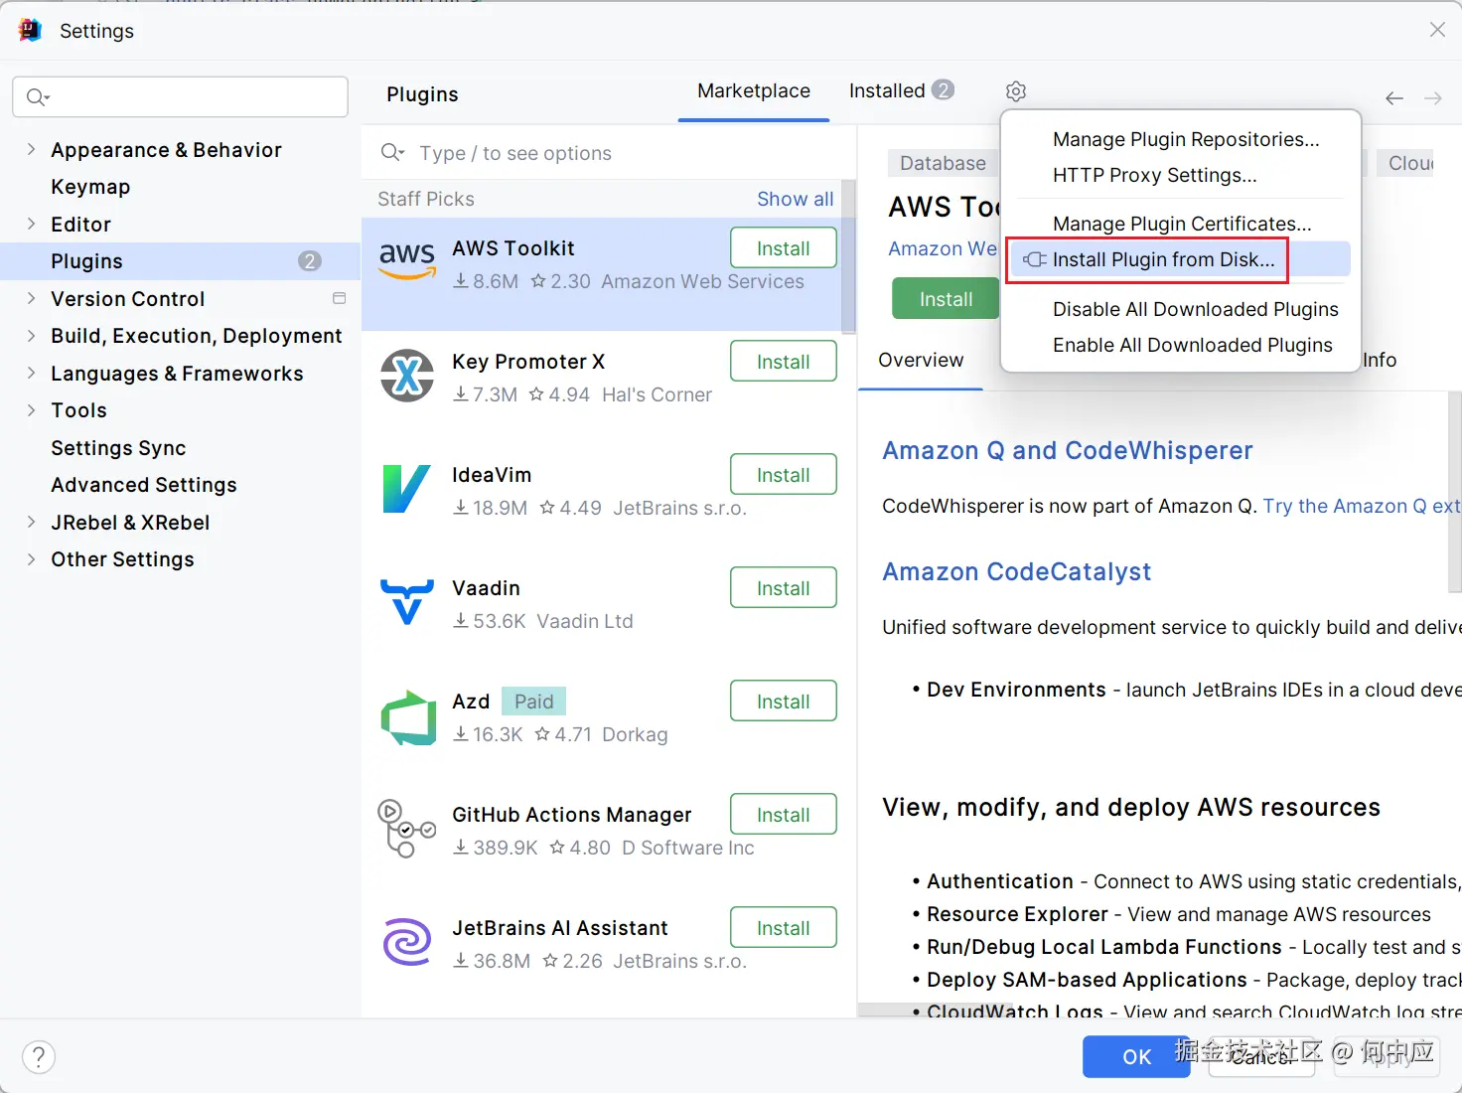Click the Vaadin plugin icon
This screenshot has height=1093, width=1462.
tap(407, 602)
